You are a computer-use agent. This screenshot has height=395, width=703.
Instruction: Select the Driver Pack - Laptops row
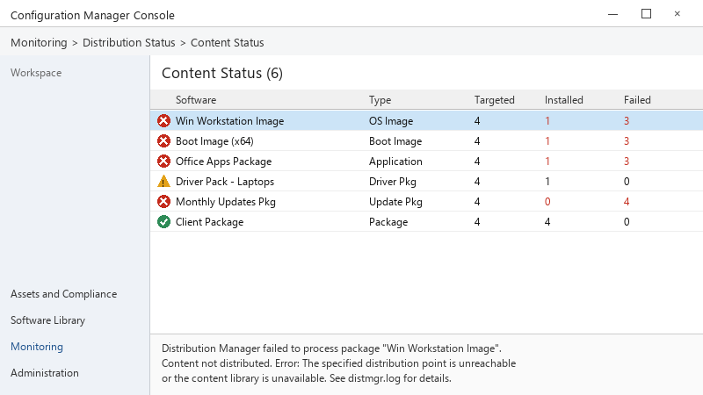pyautogui.click(x=426, y=182)
